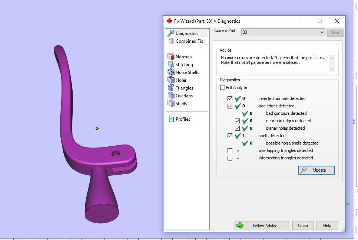The image size is (358, 240).
Task: Click the Triangles cube icon
Action: click(x=171, y=88)
